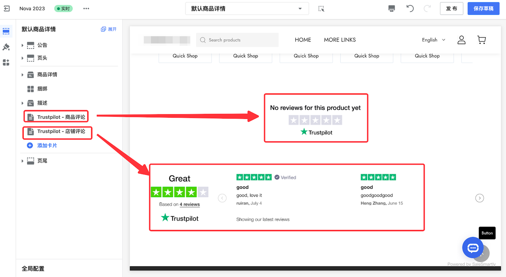The height and width of the screenshot is (277, 506).
Task: Open the shopping cart icon
Action: [481, 39]
